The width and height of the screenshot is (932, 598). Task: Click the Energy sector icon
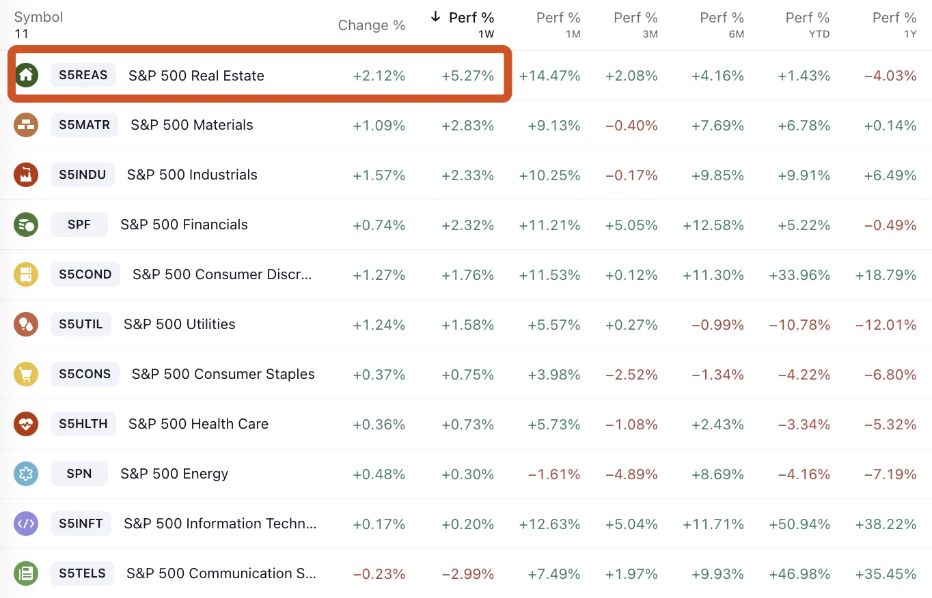tap(26, 474)
